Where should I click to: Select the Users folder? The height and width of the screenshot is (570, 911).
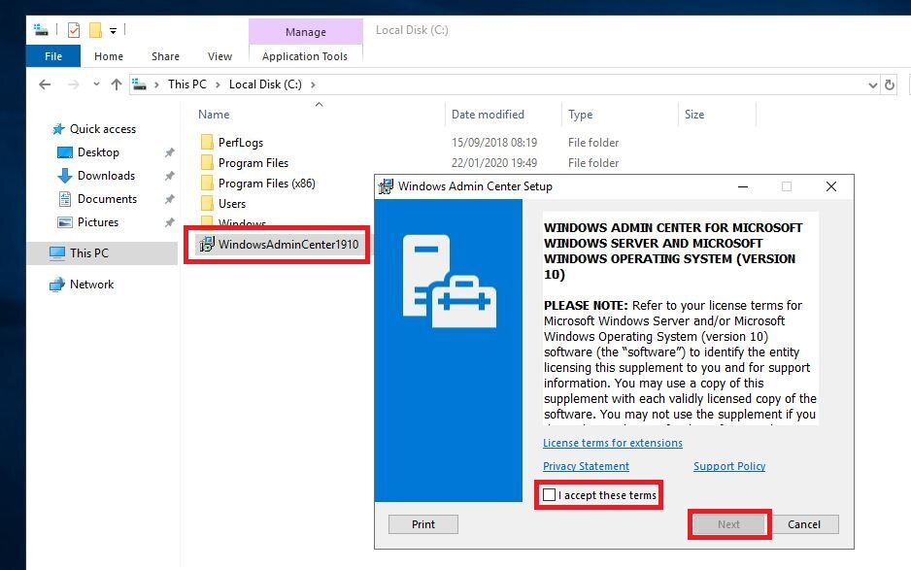(232, 203)
